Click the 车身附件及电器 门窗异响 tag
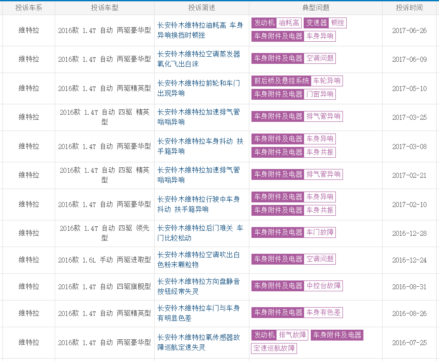The height and width of the screenshot is (361, 439). [293, 94]
